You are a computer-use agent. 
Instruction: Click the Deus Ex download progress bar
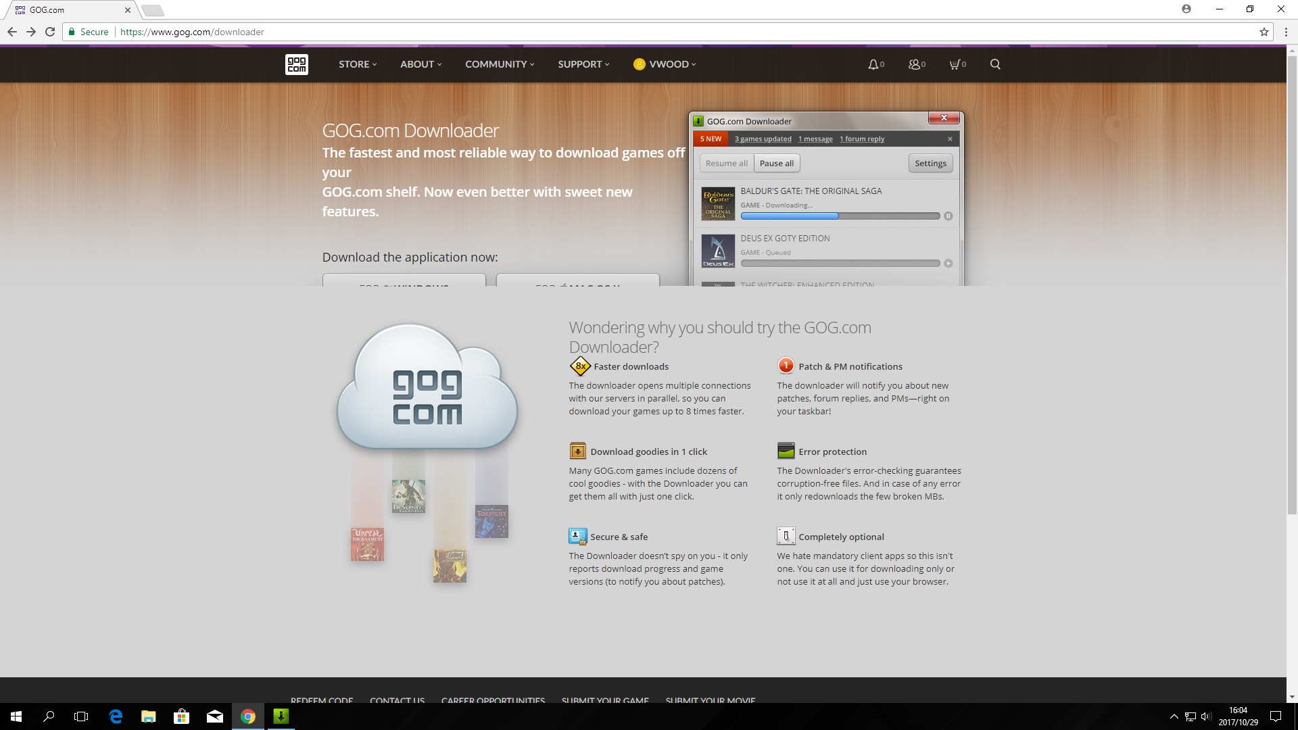click(x=840, y=264)
